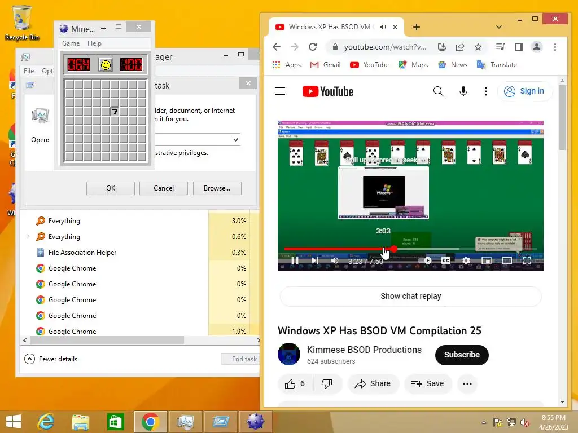Click End task button

point(242,359)
